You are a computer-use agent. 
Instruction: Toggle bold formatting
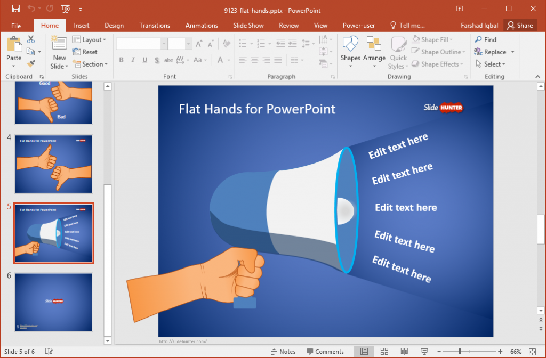point(121,60)
